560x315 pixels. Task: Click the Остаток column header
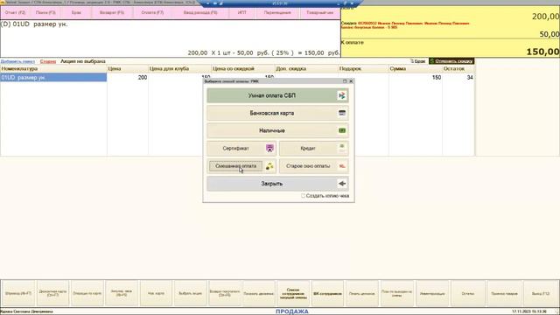[x=458, y=68]
